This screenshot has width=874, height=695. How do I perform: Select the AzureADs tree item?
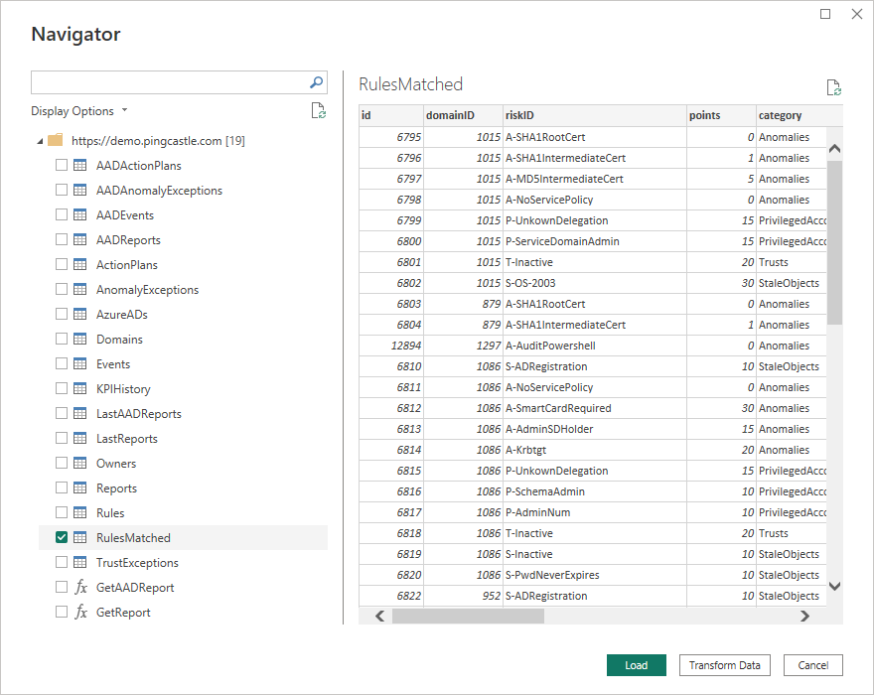point(122,315)
